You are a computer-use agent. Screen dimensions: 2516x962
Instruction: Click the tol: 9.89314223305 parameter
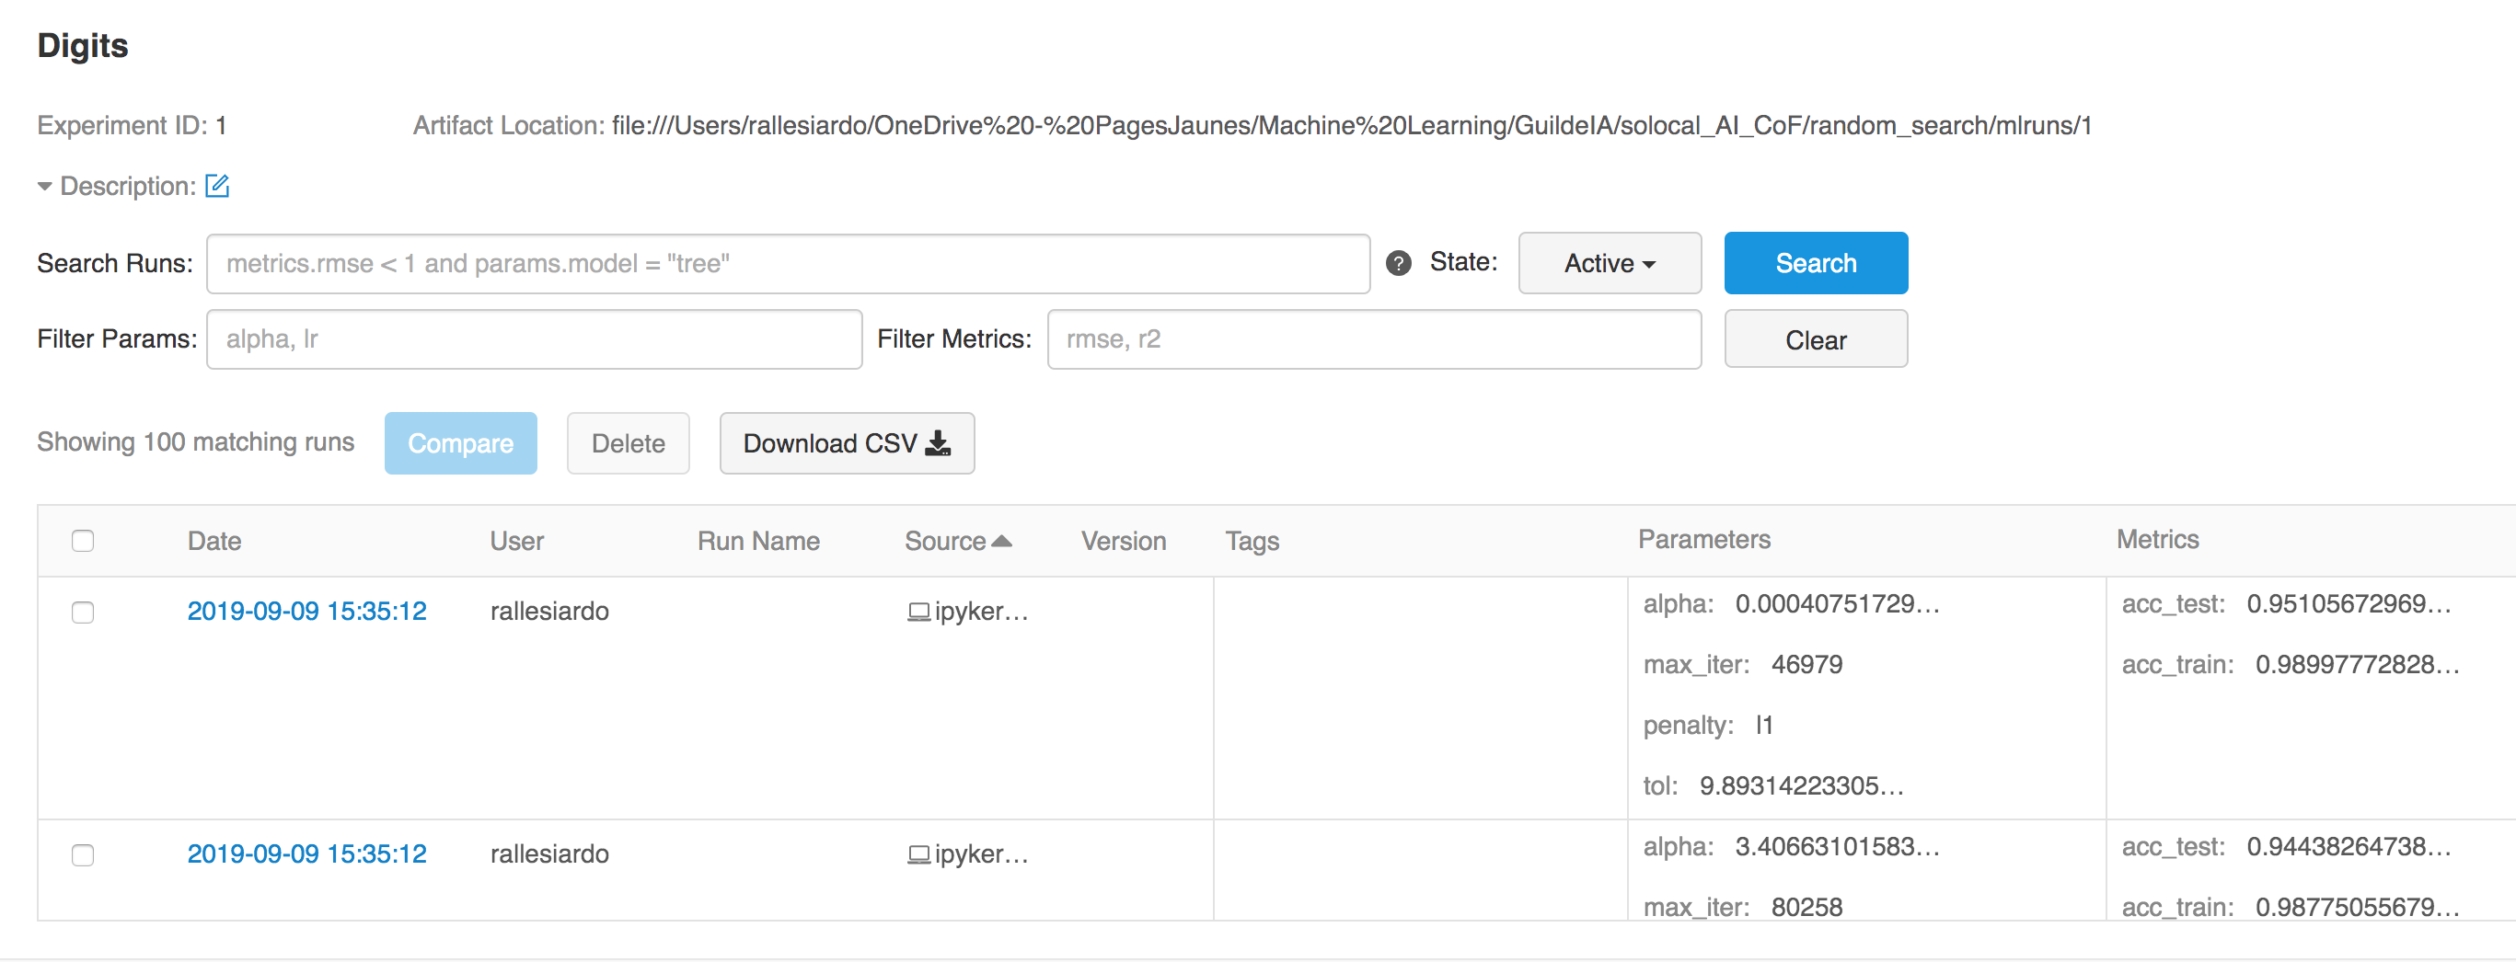tap(1773, 785)
